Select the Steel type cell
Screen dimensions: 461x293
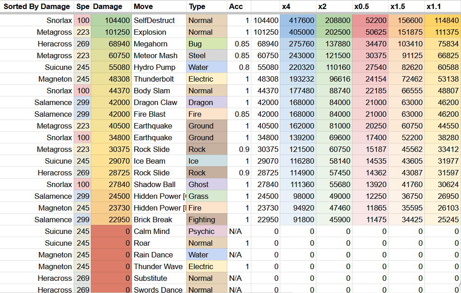click(206, 55)
